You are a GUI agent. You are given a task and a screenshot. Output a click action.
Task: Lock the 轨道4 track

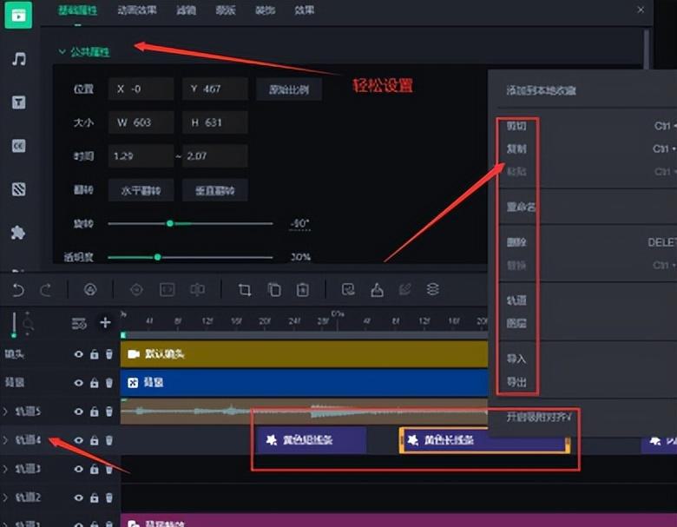click(94, 440)
